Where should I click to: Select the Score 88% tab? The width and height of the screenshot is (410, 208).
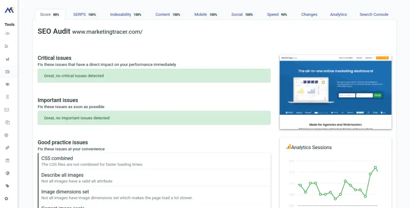tap(50, 15)
